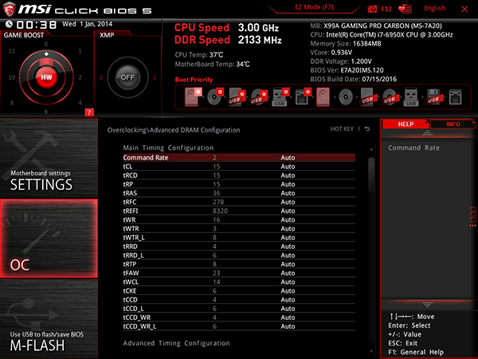
Task: Click the Auto value for tRCD
Action: (x=288, y=176)
